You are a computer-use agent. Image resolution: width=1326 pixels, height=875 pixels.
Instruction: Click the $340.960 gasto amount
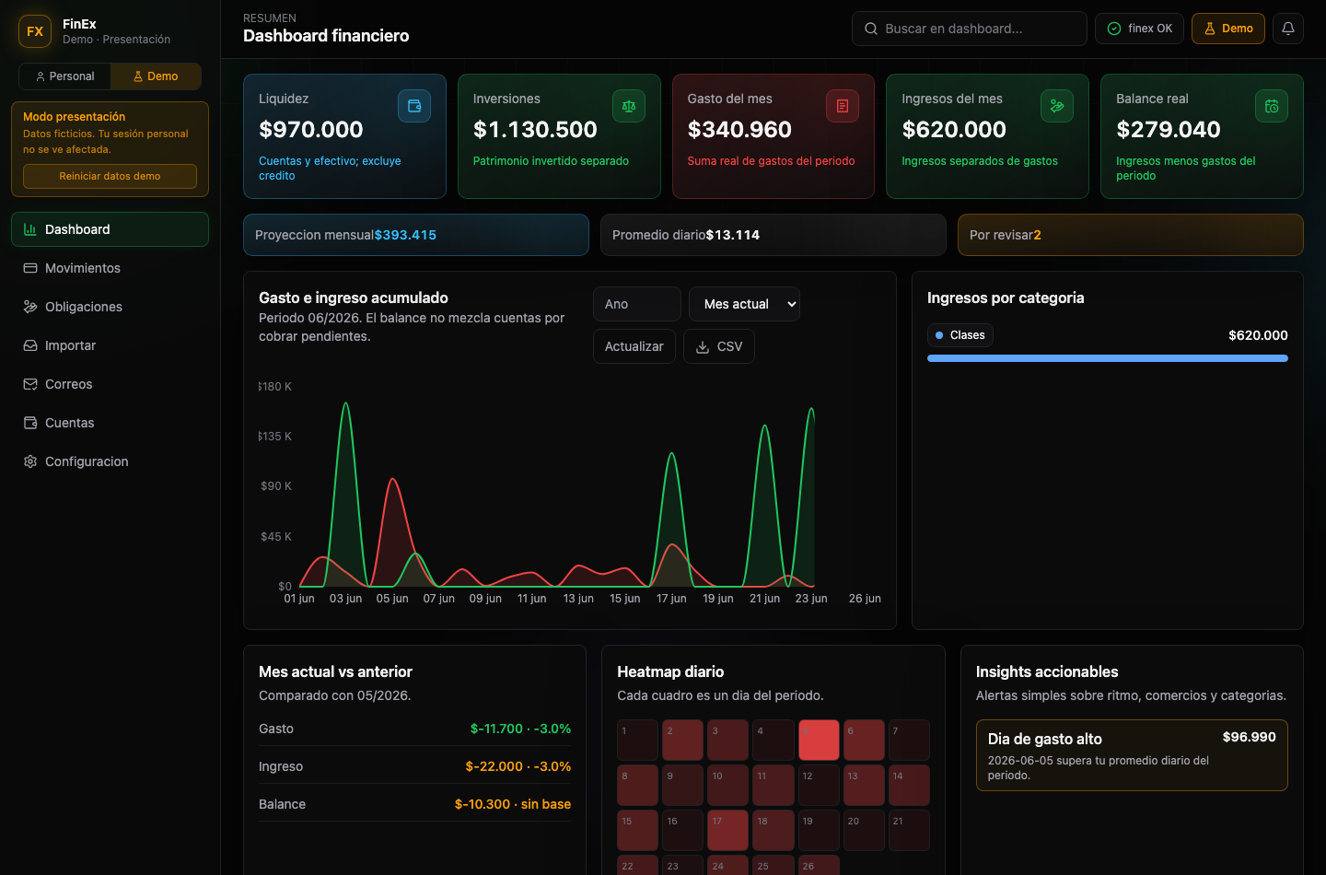pyautogui.click(x=739, y=130)
